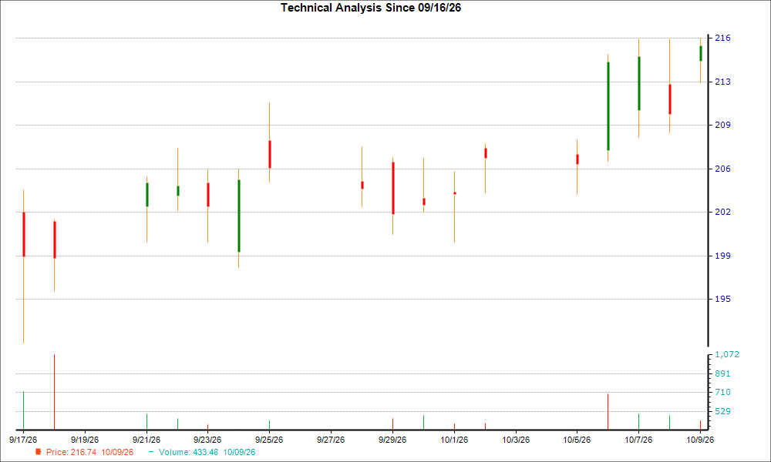771x462 pixels.
Task: Click the price axis label 195
Action: [722, 299]
